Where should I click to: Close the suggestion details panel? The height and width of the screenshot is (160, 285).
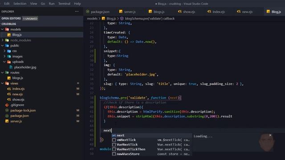[270, 135]
